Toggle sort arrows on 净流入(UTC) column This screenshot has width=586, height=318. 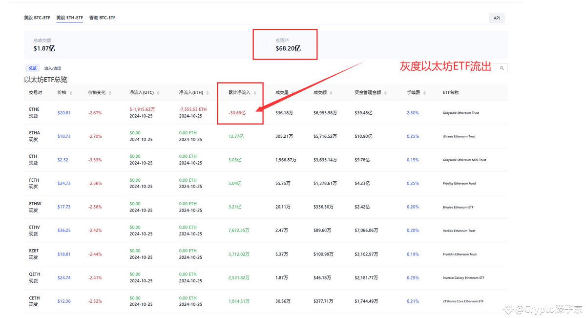[x=159, y=93]
